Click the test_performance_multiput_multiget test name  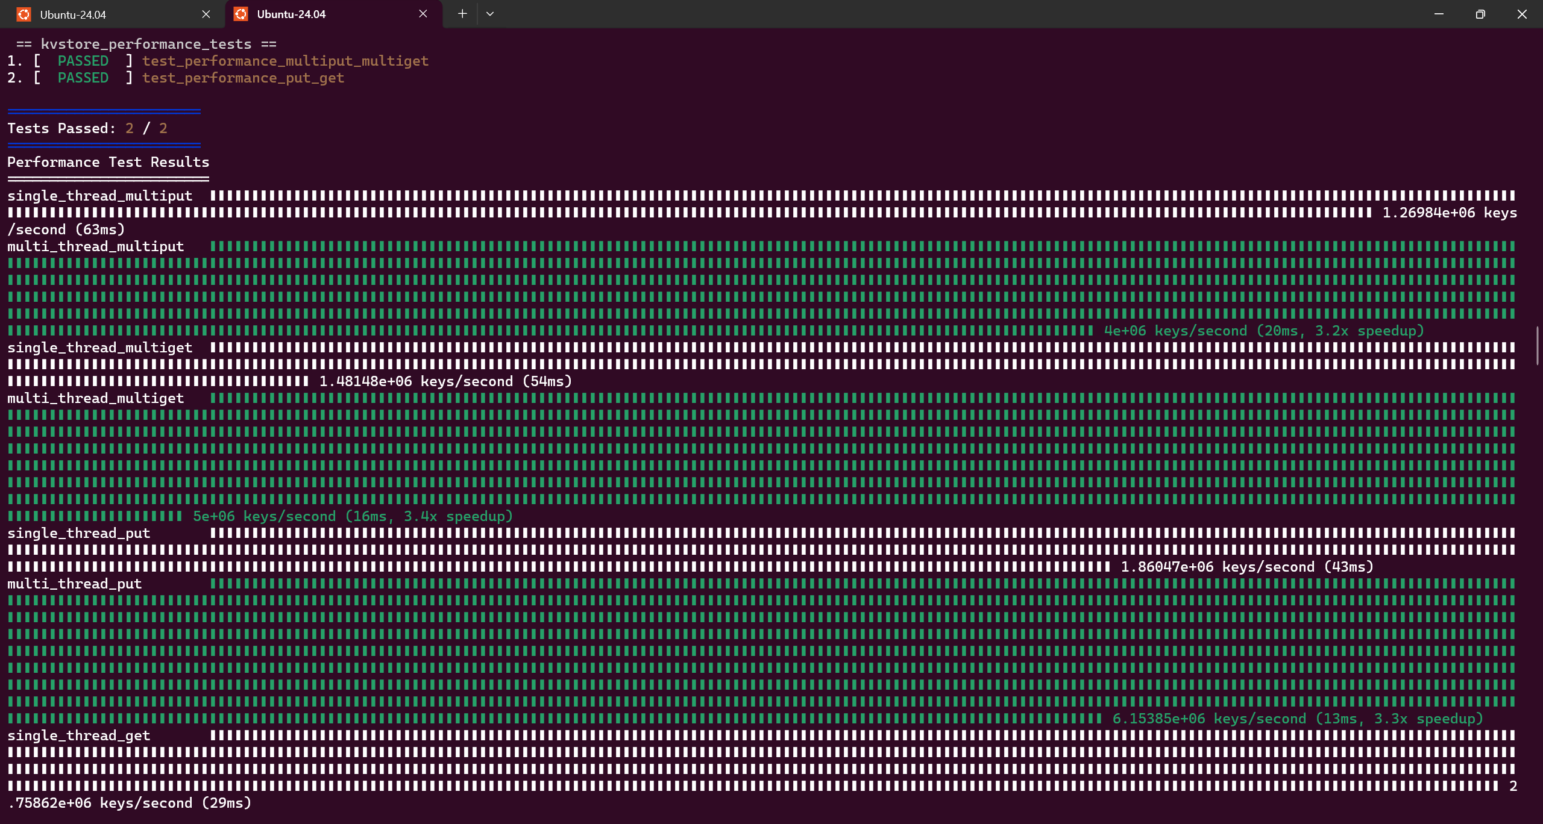pyautogui.click(x=285, y=61)
